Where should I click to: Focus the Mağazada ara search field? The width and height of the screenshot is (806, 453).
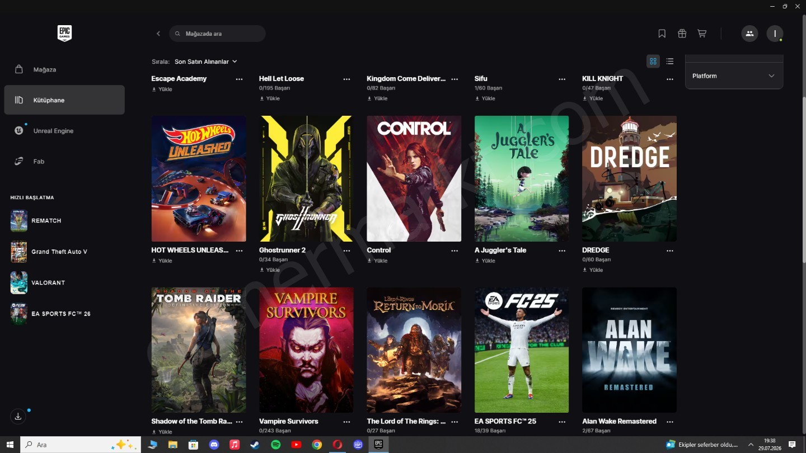tap(217, 34)
